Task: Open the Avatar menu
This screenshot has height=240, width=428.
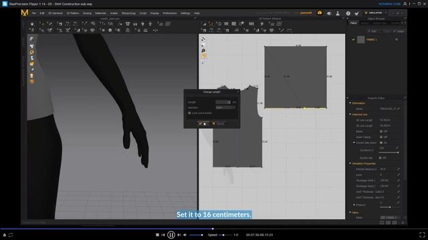Action: click(x=114, y=13)
